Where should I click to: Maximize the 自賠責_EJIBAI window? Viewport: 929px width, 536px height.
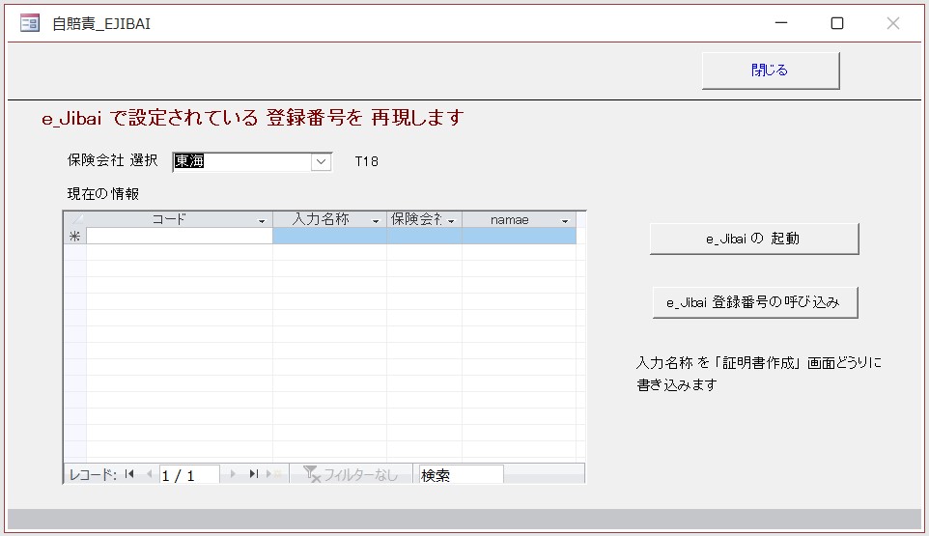(x=836, y=23)
